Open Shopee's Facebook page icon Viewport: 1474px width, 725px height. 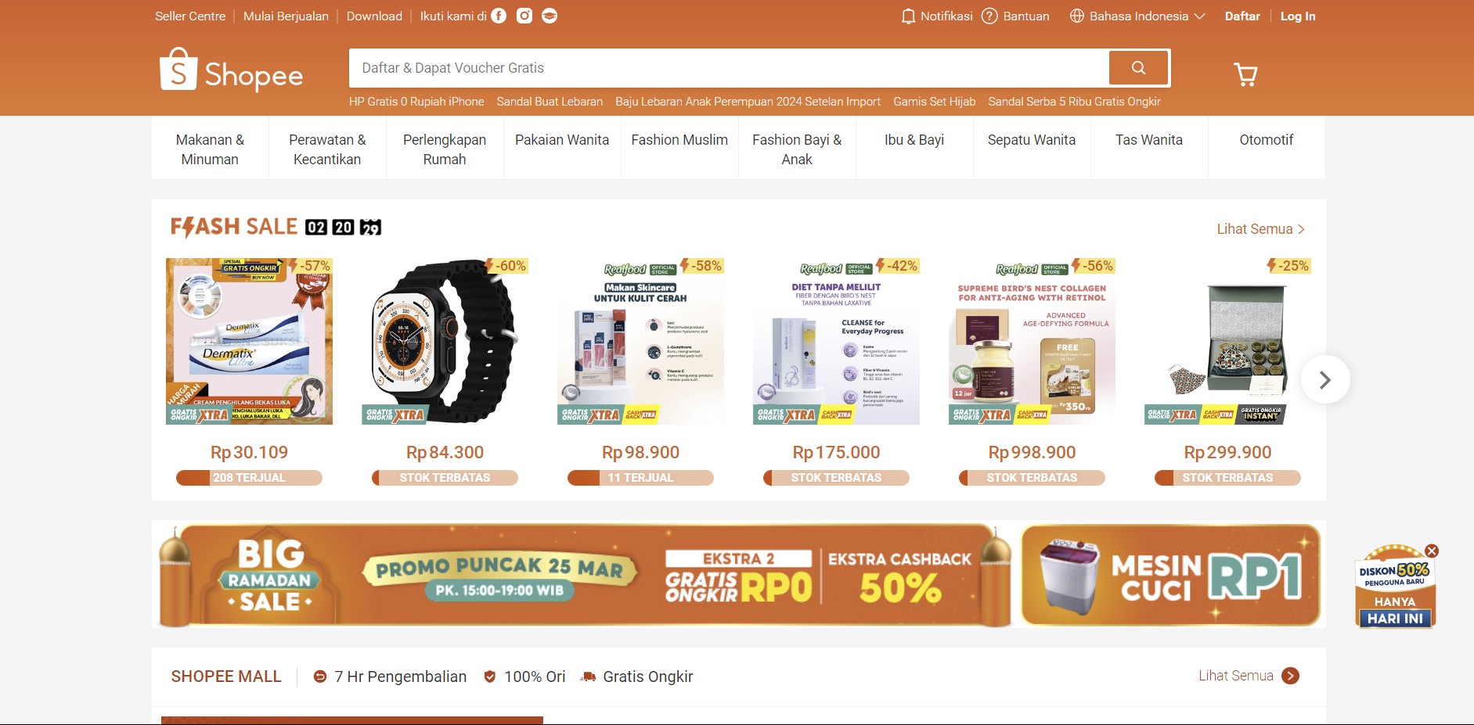tap(499, 16)
